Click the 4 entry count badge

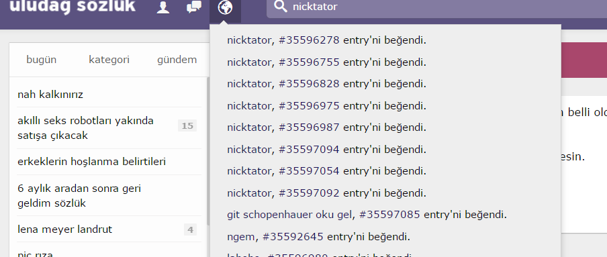pyautogui.click(x=191, y=230)
